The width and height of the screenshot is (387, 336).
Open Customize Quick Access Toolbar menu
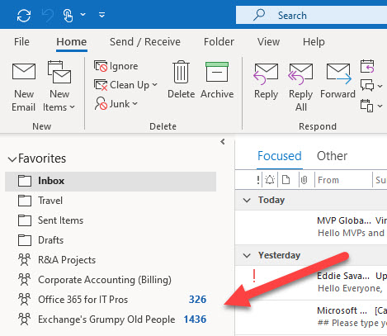coord(101,15)
